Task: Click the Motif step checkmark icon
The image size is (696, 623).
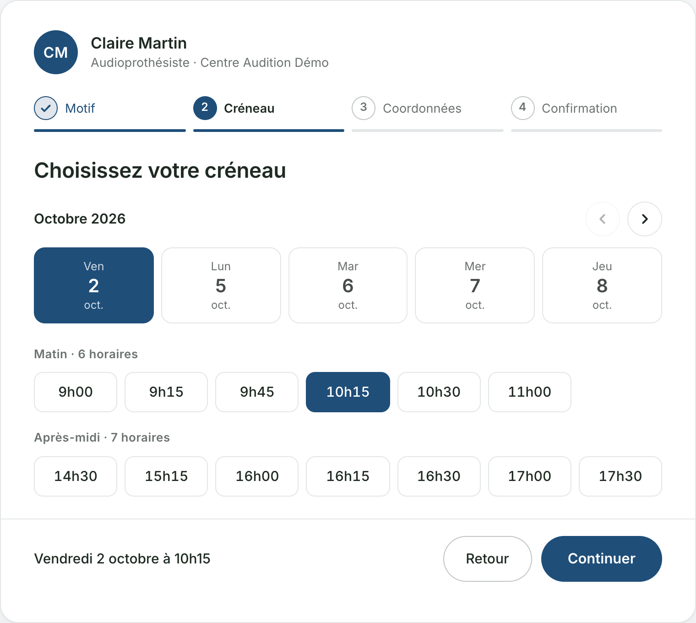Action: (x=46, y=108)
